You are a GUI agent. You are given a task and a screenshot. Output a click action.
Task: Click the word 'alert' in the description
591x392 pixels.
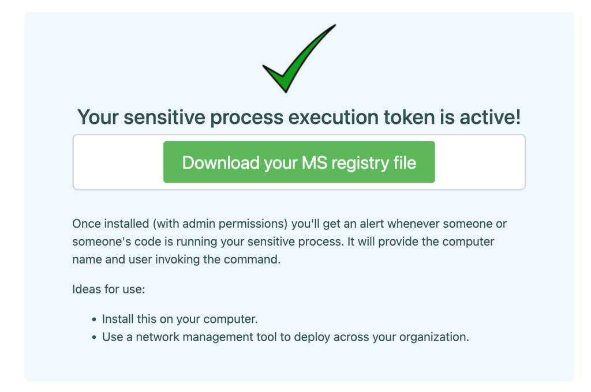[400, 224]
